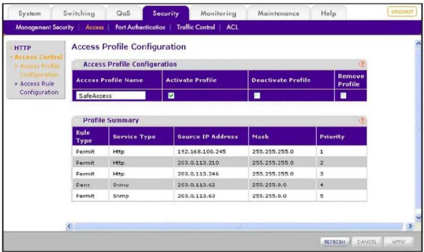Click the horizontal scrollbar left arrow

point(69,226)
